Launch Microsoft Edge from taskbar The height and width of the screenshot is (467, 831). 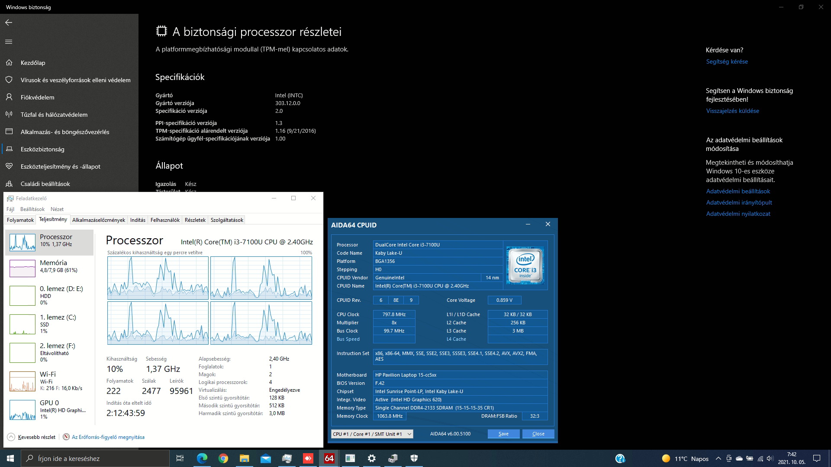pyautogui.click(x=202, y=458)
